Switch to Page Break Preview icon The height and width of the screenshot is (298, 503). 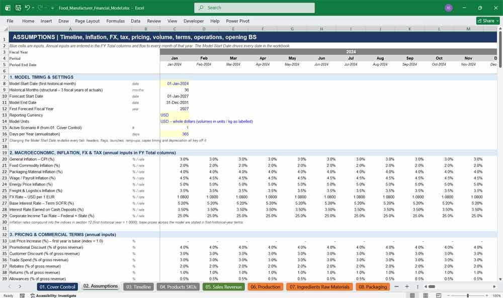439,295
